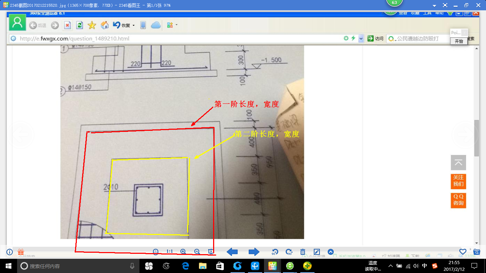Click the microphone icon in taskbar search
The image size is (486, 273).
pos(132,266)
